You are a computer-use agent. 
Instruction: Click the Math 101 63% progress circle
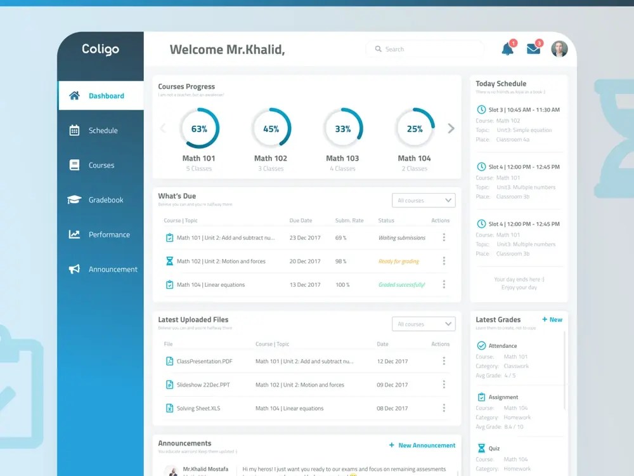199,129
